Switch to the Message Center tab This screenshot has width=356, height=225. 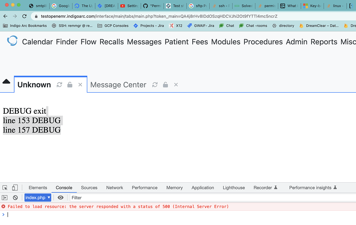118,85
